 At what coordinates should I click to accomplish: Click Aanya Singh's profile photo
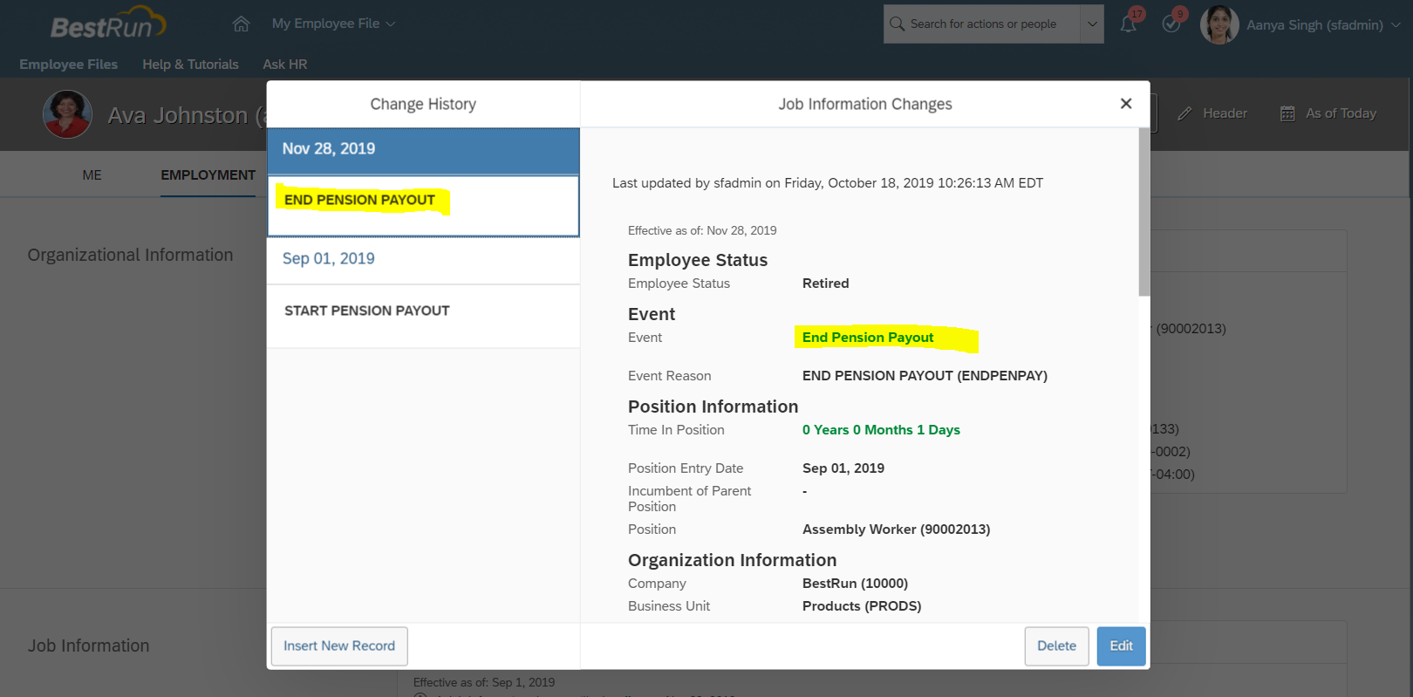(1219, 24)
